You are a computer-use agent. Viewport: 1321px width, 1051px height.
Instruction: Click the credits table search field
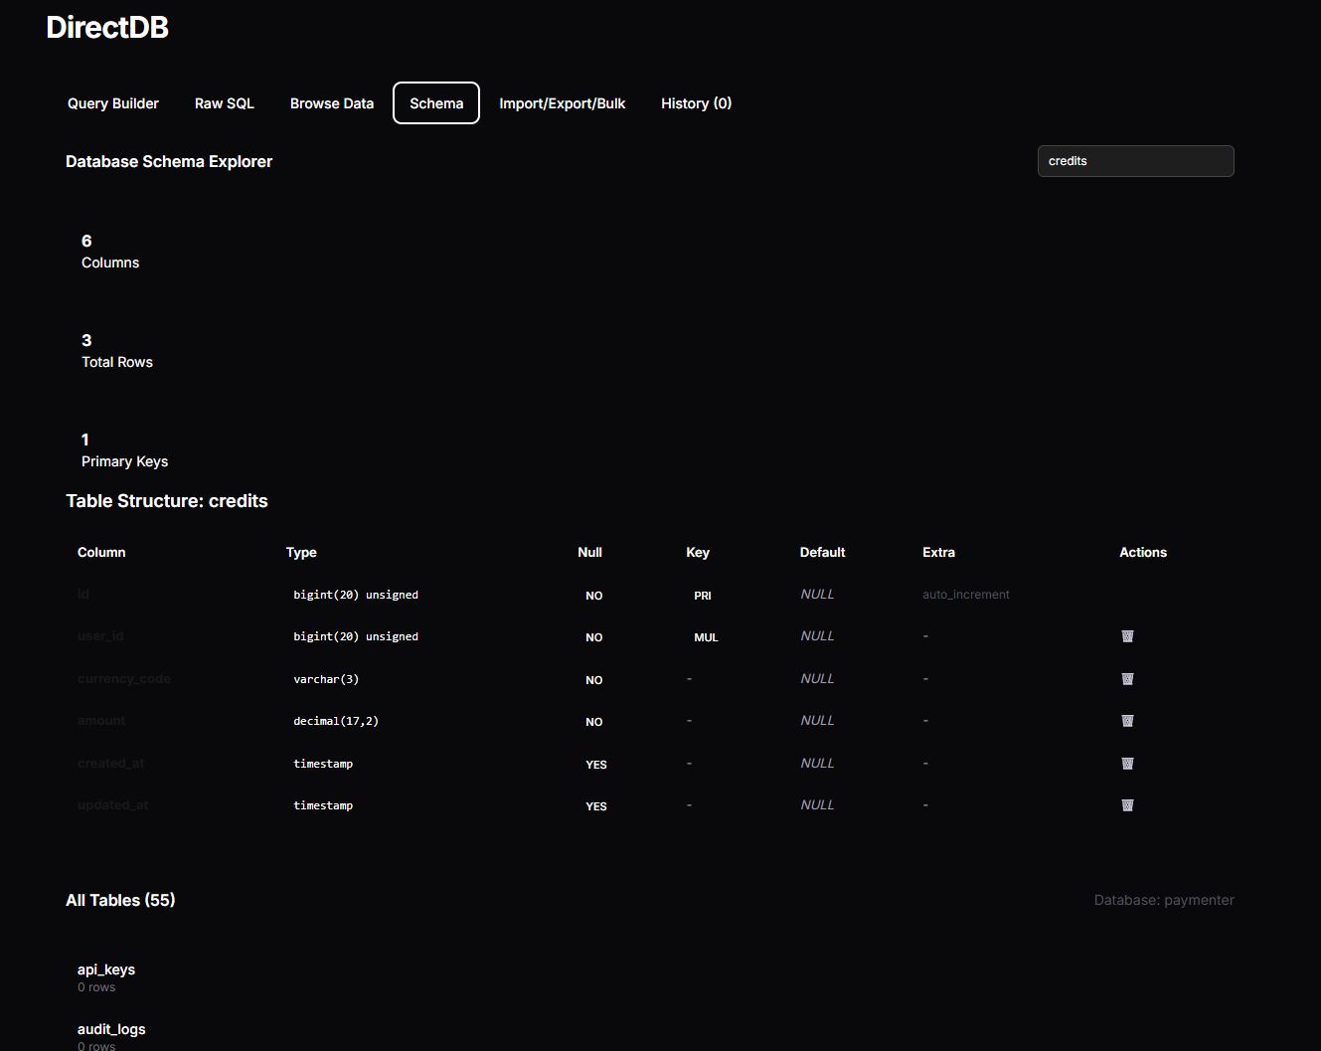pos(1135,161)
